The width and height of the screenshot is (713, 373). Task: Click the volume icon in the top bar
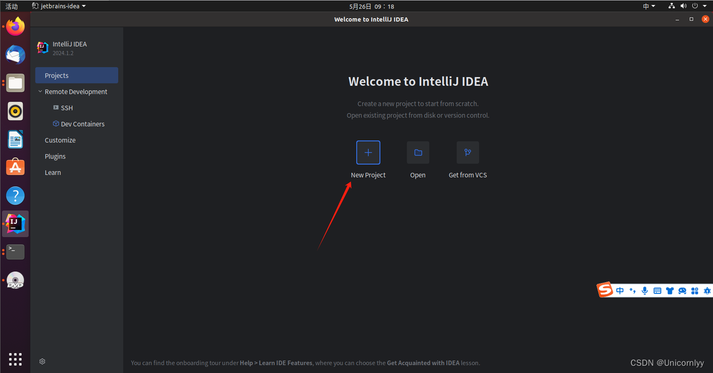[683, 6]
